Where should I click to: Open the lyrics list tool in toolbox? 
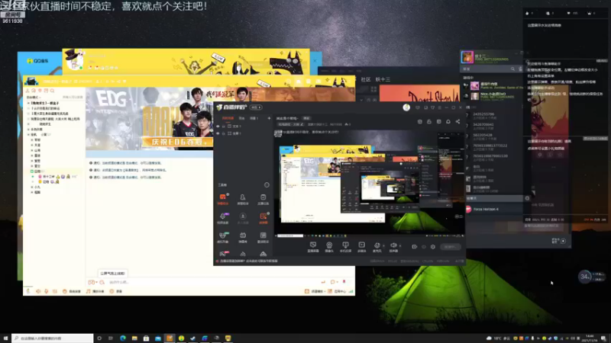(263, 237)
